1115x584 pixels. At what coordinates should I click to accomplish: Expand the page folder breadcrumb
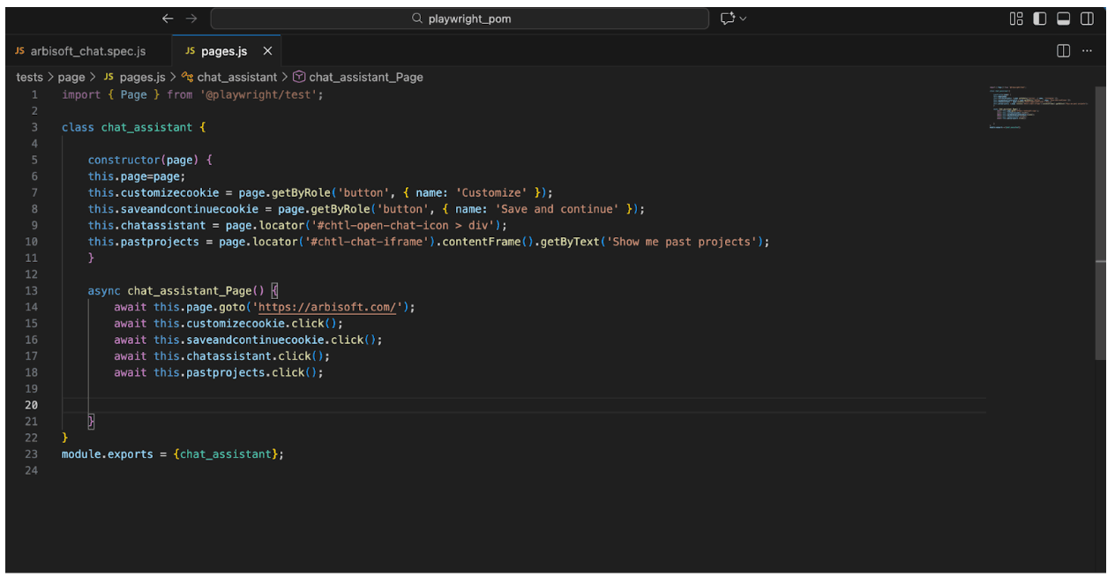[71, 77]
